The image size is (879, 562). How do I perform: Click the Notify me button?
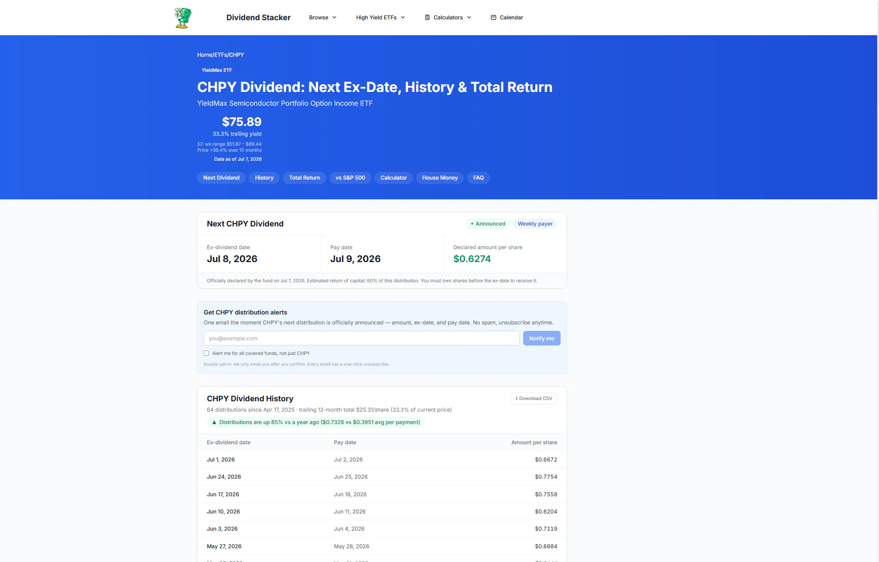click(x=542, y=339)
